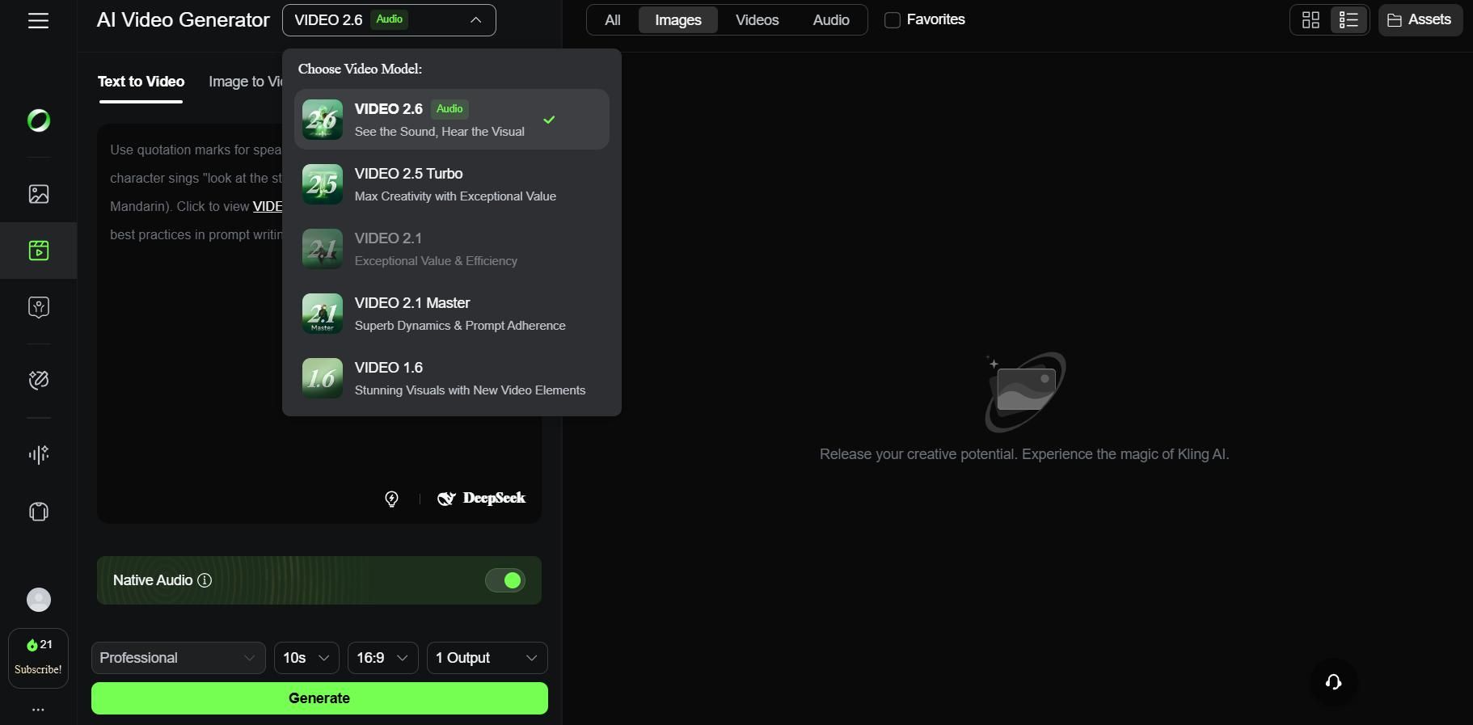The width and height of the screenshot is (1473, 725).
Task: Expand the Professional mode dropdown
Action: [178, 658]
